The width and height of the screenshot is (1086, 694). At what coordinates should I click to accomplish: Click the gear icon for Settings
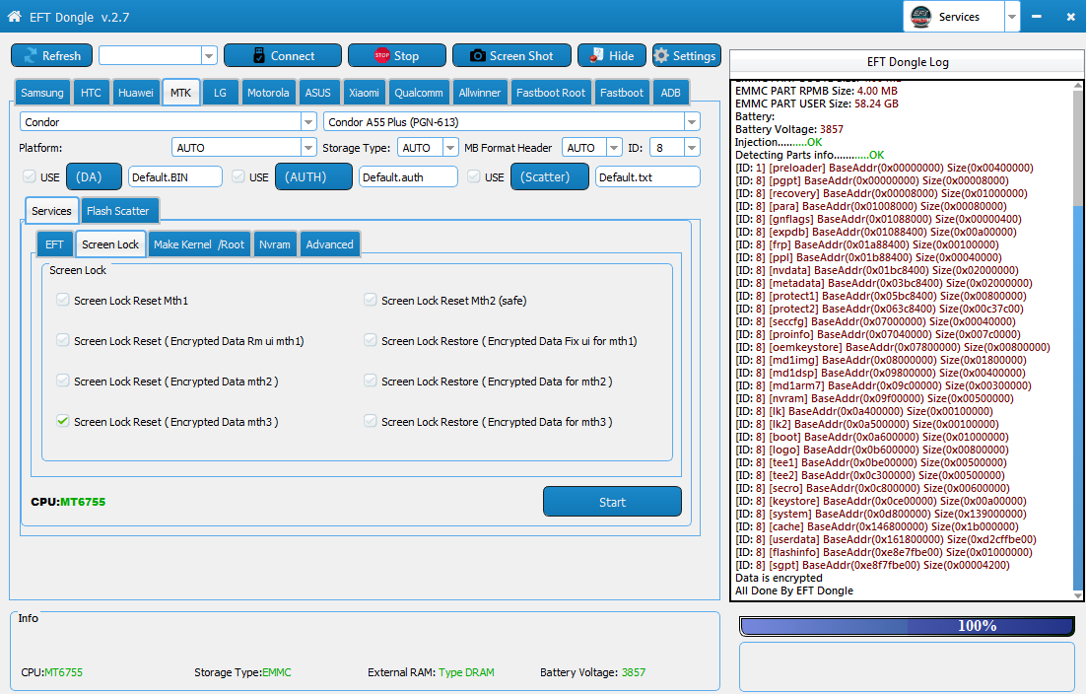(x=661, y=55)
